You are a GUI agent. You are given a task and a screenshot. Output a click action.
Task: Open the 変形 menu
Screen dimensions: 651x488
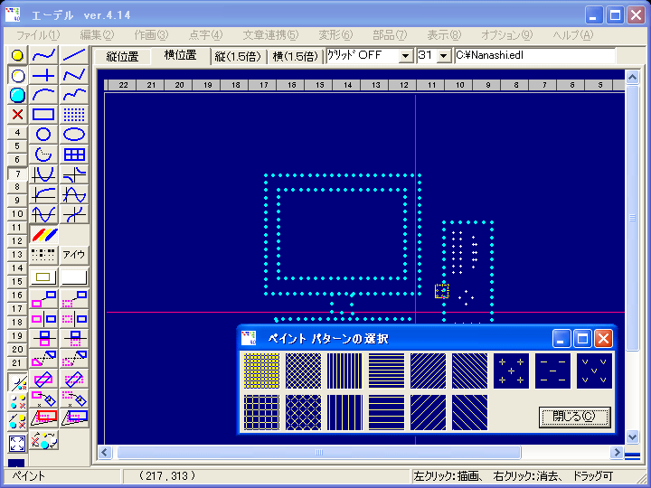335,35
